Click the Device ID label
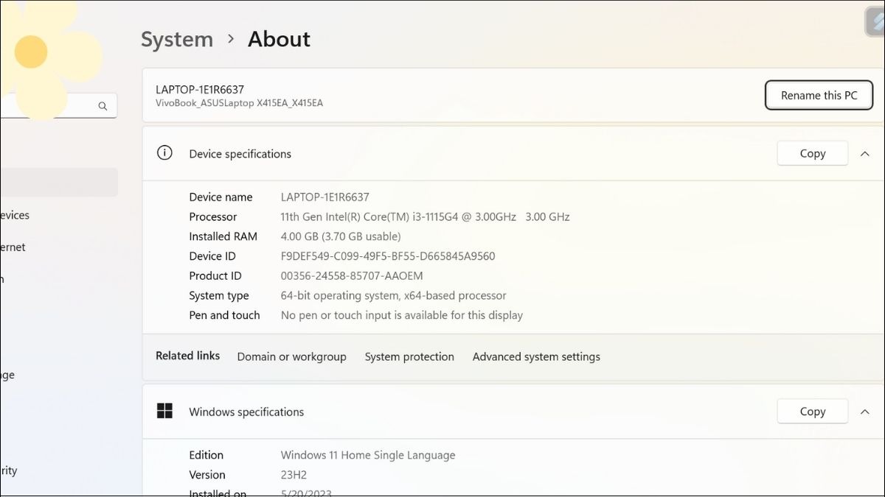 click(212, 256)
